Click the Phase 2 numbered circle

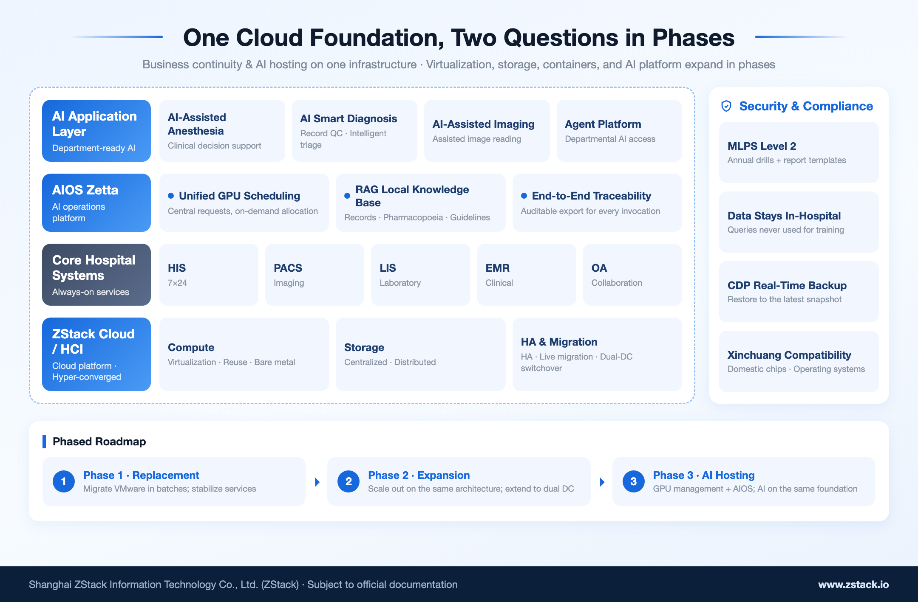pos(348,481)
